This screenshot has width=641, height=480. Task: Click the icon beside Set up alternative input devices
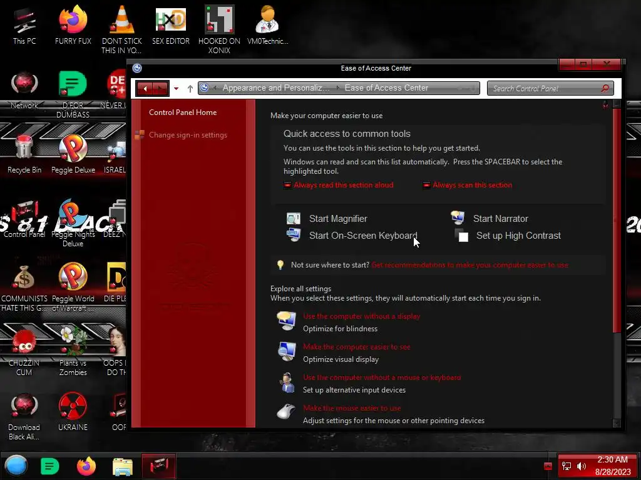coord(287,382)
